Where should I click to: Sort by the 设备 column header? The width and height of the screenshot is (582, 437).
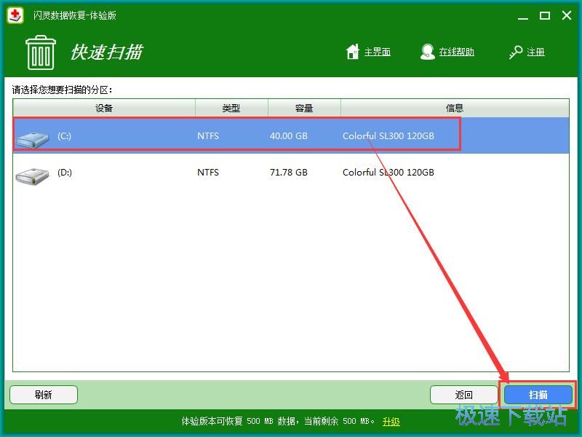point(104,108)
